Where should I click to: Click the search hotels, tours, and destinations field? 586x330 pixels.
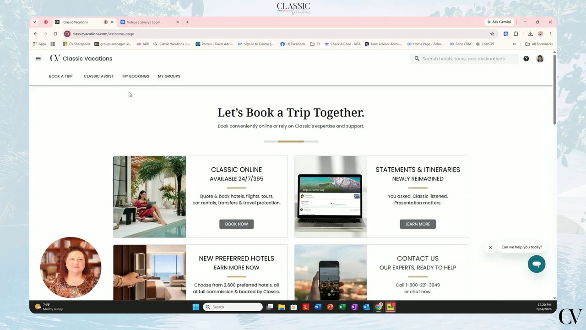464,59
